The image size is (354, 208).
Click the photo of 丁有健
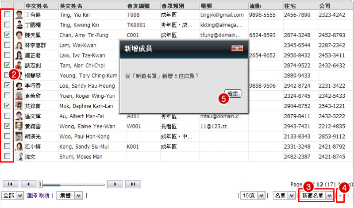point(19,15)
